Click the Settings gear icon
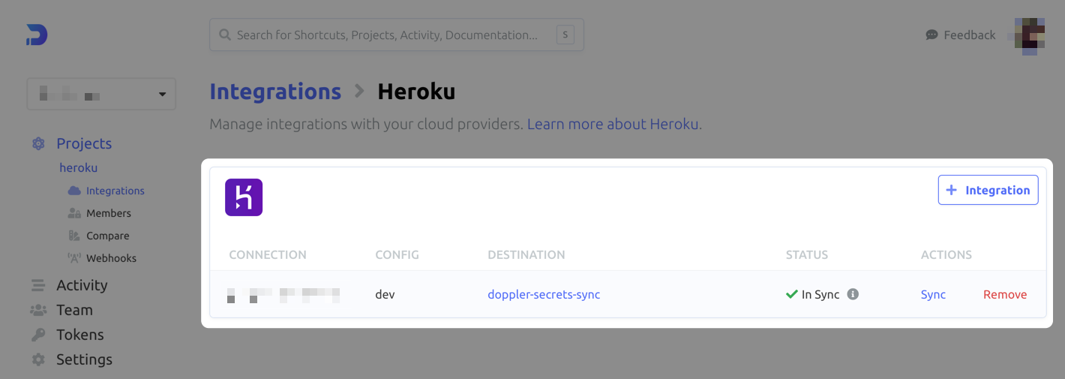The height and width of the screenshot is (379, 1065). [38, 359]
